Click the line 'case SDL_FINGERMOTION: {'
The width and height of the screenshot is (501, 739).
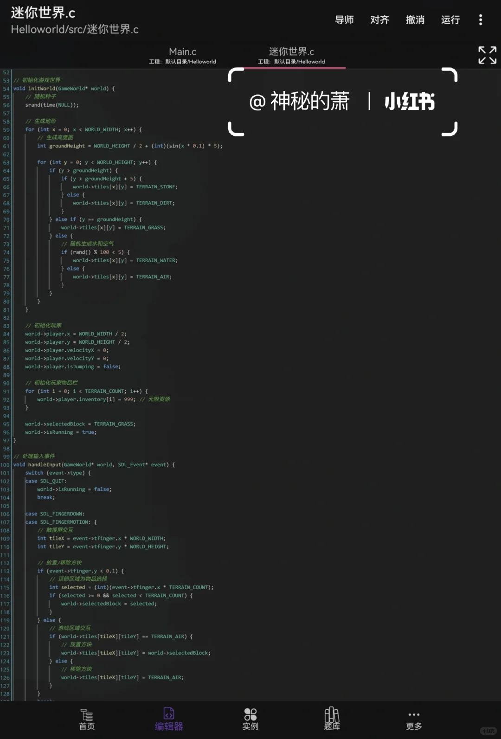[x=61, y=522]
